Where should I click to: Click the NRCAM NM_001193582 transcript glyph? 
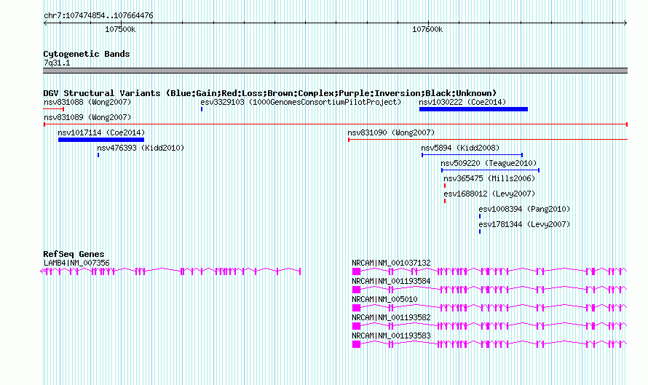coord(490,326)
